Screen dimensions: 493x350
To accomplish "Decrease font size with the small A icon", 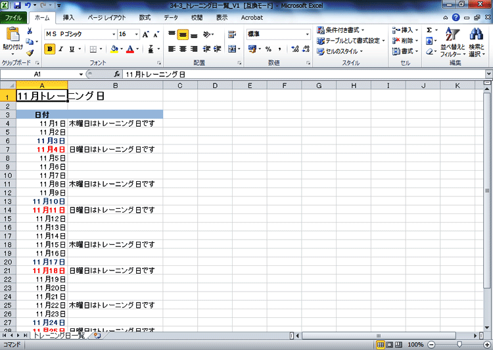I will click(156, 34).
